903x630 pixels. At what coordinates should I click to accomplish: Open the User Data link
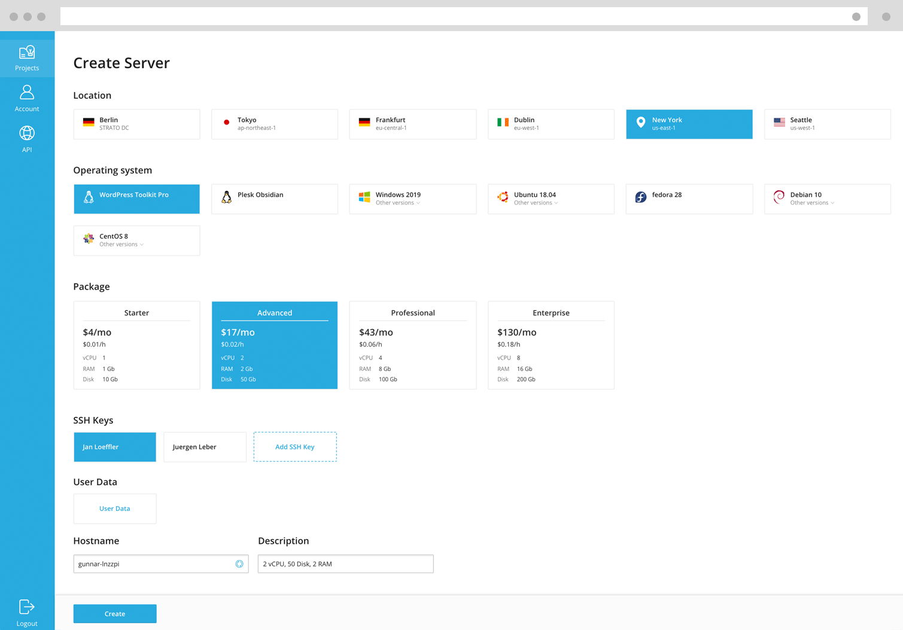pos(115,509)
